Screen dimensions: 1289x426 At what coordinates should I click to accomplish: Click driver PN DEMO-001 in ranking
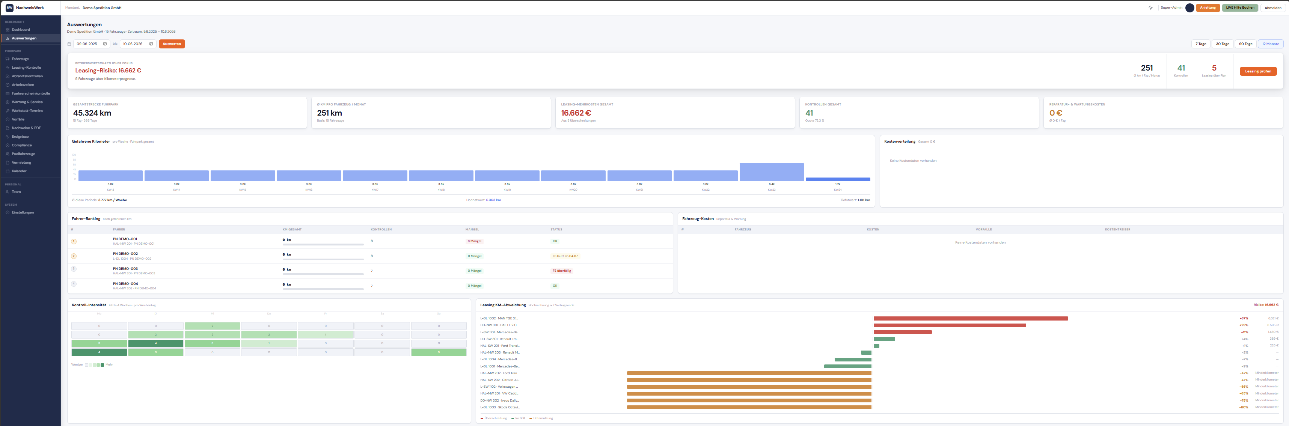pyautogui.click(x=125, y=239)
